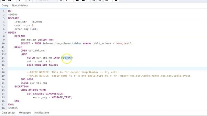
Task: Click the LOOP keyword on line 13
Action: (24, 54)
